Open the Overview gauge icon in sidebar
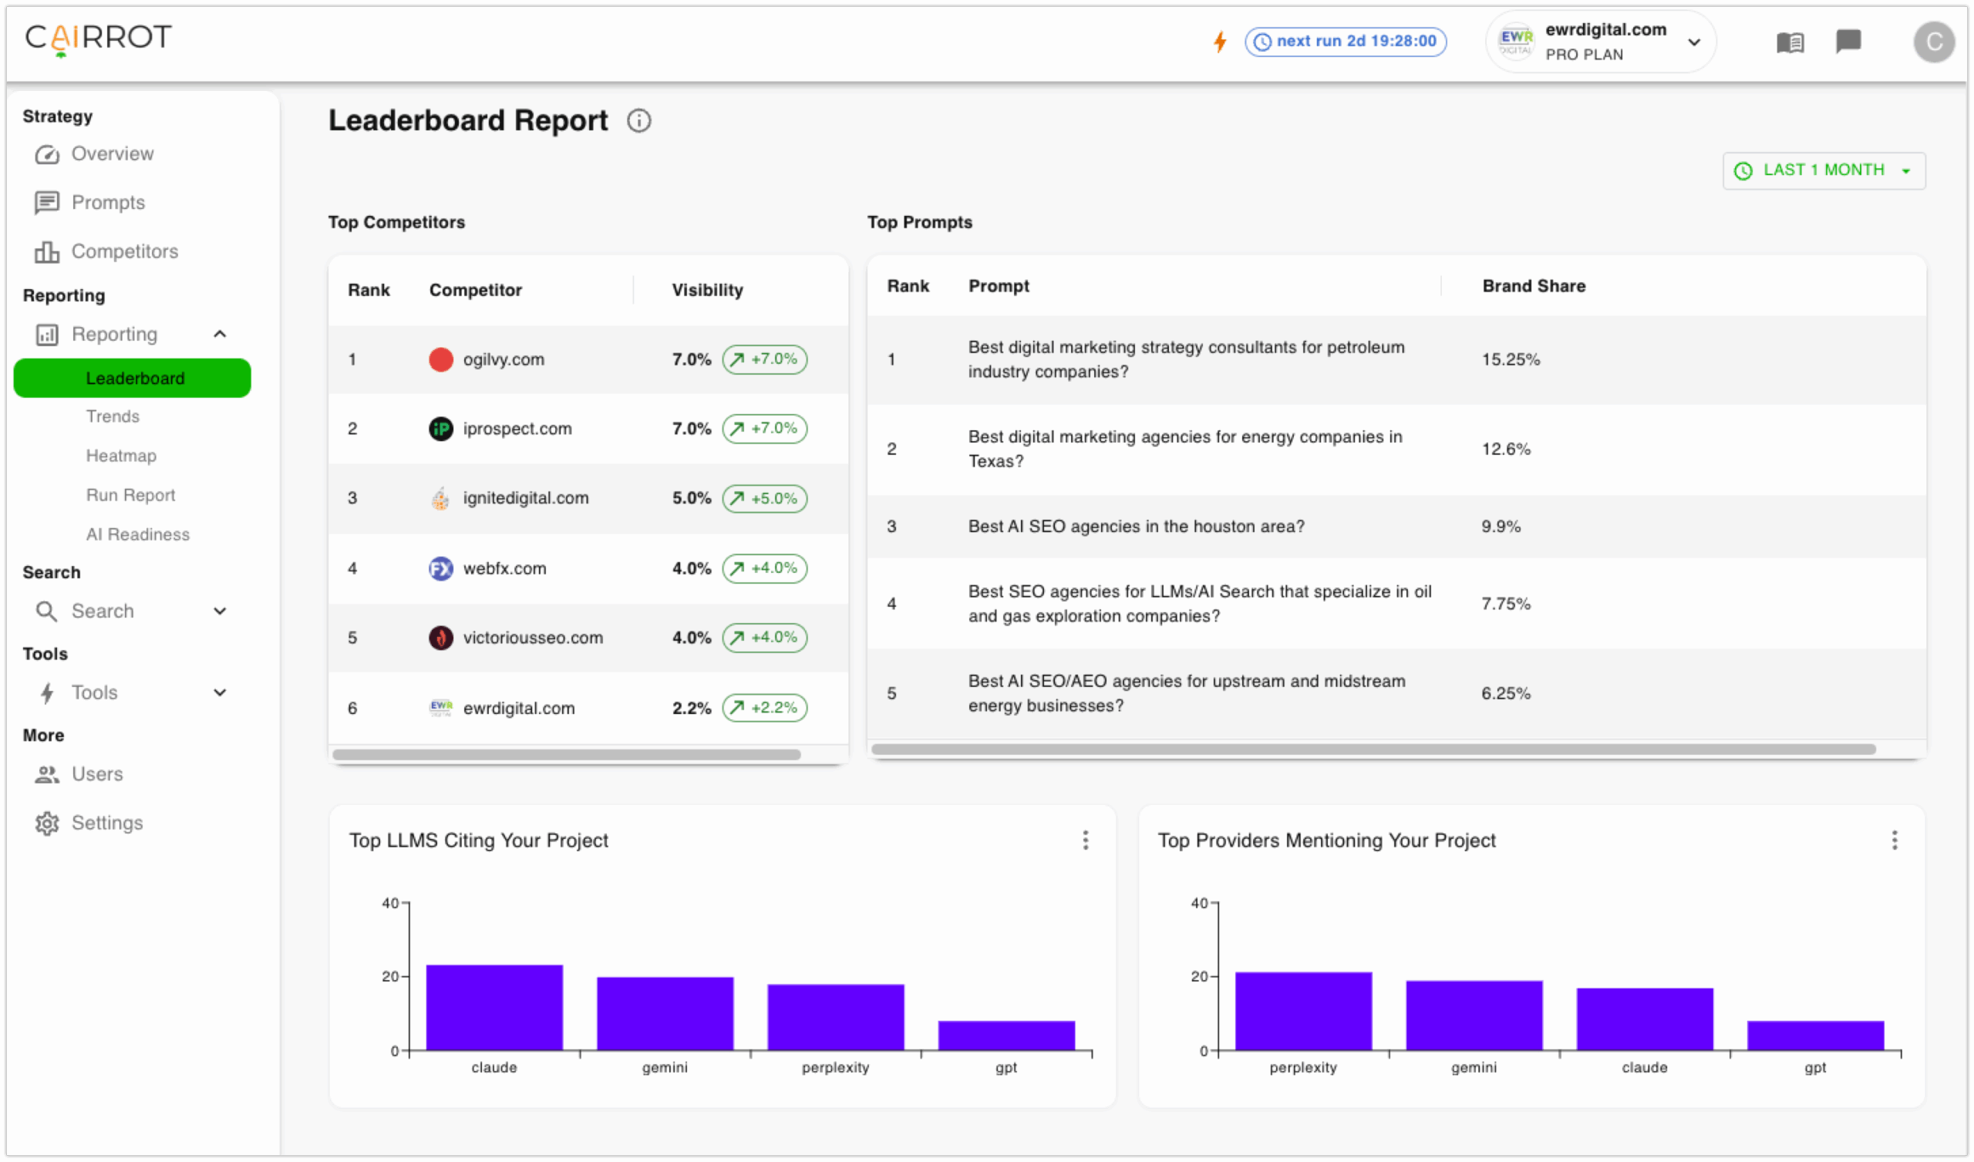This screenshot has height=1162, width=1974. (x=47, y=153)
